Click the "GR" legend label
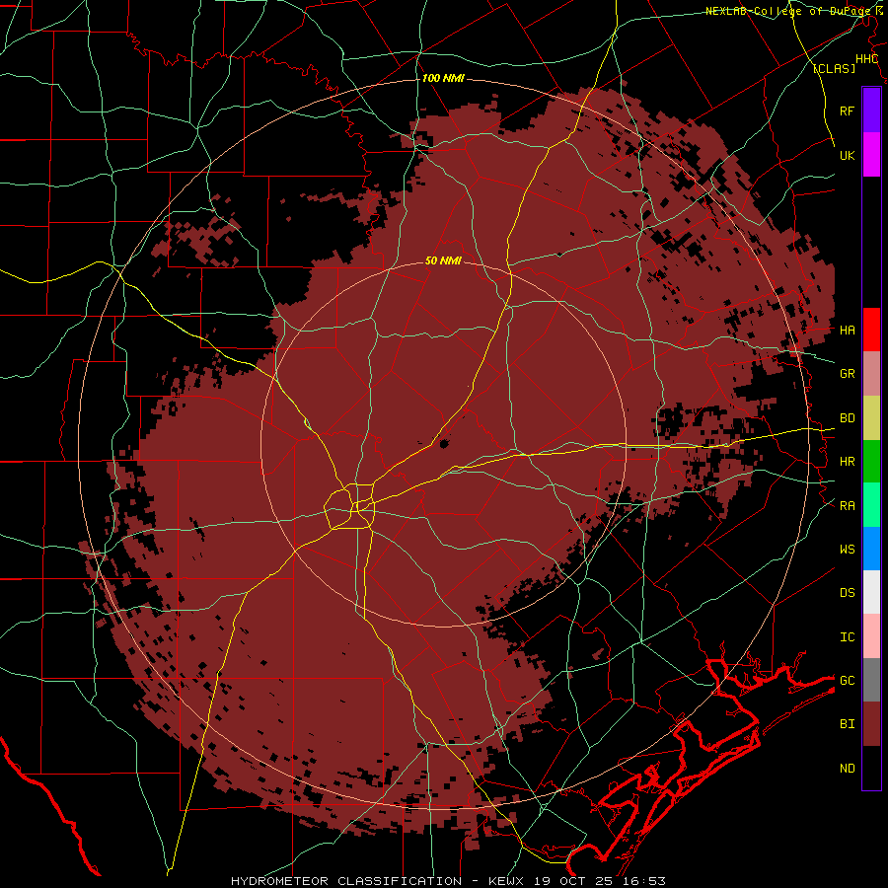 coord(847,374)
